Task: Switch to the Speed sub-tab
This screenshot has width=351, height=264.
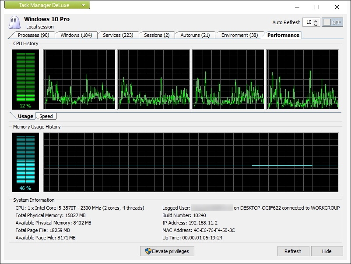Action: pos(46,116)
